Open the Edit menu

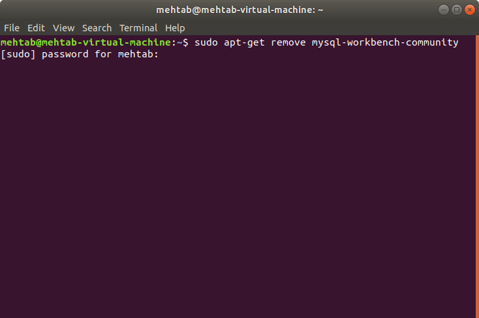point(36,28)
